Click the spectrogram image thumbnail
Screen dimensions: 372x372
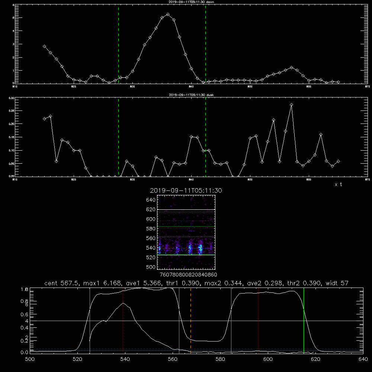tap(186, 232)
